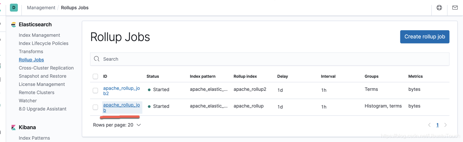Click the Elasticsearch logo icon in sidebar
This screenshot has height=142, width=463.
[x=13, y=25]
